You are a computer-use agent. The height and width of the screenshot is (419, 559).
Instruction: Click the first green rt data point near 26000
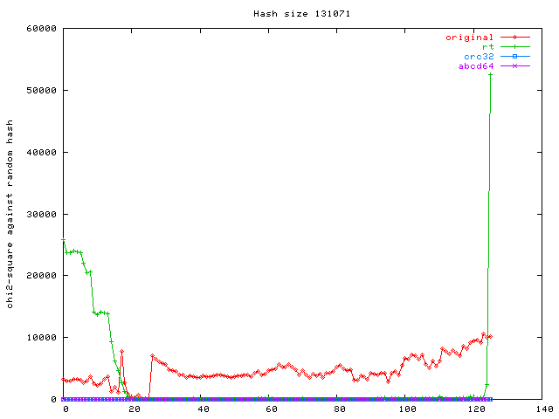(x=64, y=240)
